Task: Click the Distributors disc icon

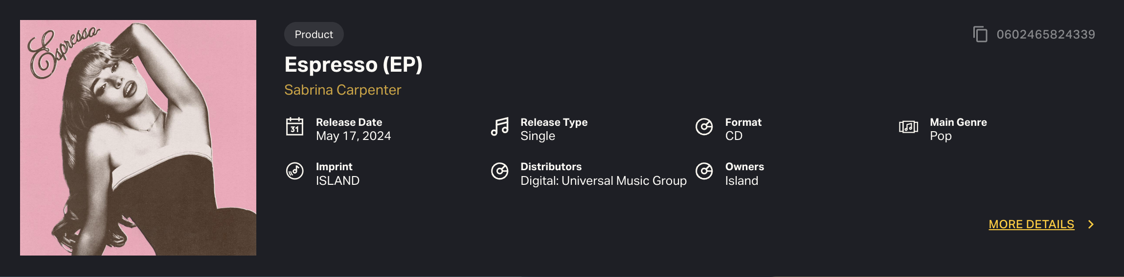Action: pos(500,171)
